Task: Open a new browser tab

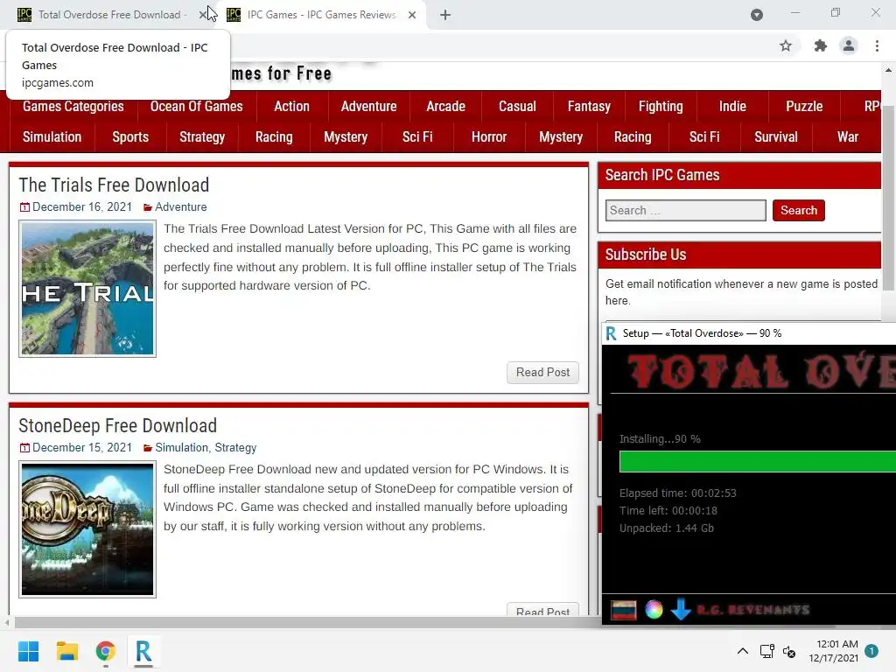Action: tap(445, 15)
